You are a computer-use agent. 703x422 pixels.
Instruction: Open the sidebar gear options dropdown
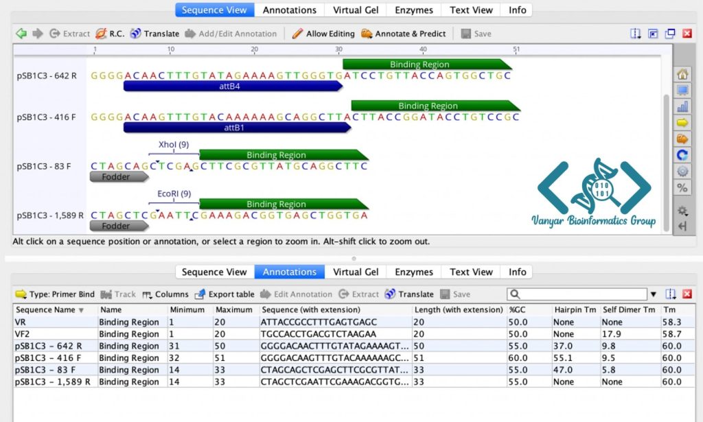pos(682,211)
